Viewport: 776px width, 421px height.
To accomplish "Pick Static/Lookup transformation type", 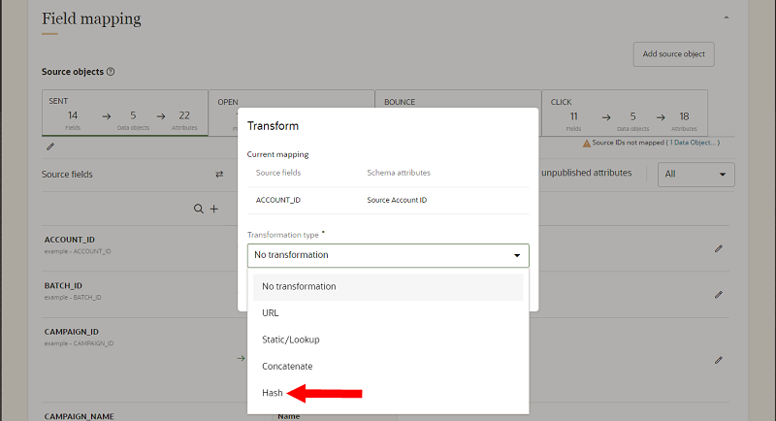I will tap(290, 340).
